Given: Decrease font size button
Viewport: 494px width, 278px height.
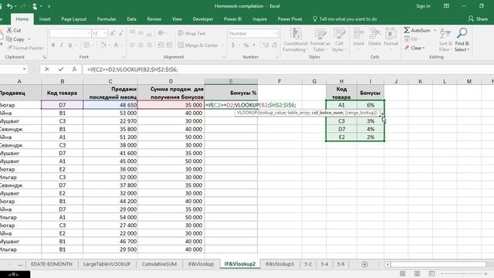Looking at the screenshot, I should pyautogui.click(x=121, y=33).
